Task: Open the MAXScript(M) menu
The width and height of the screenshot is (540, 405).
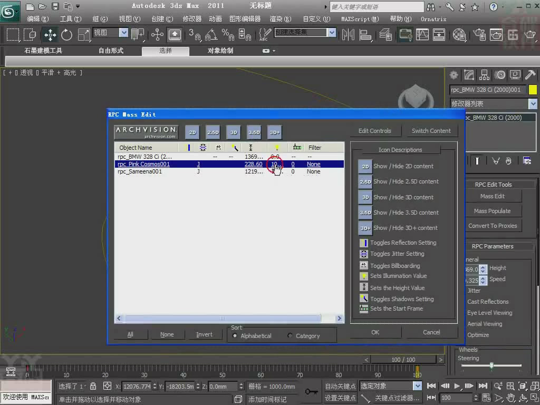Action: click(x=360, y=19)
